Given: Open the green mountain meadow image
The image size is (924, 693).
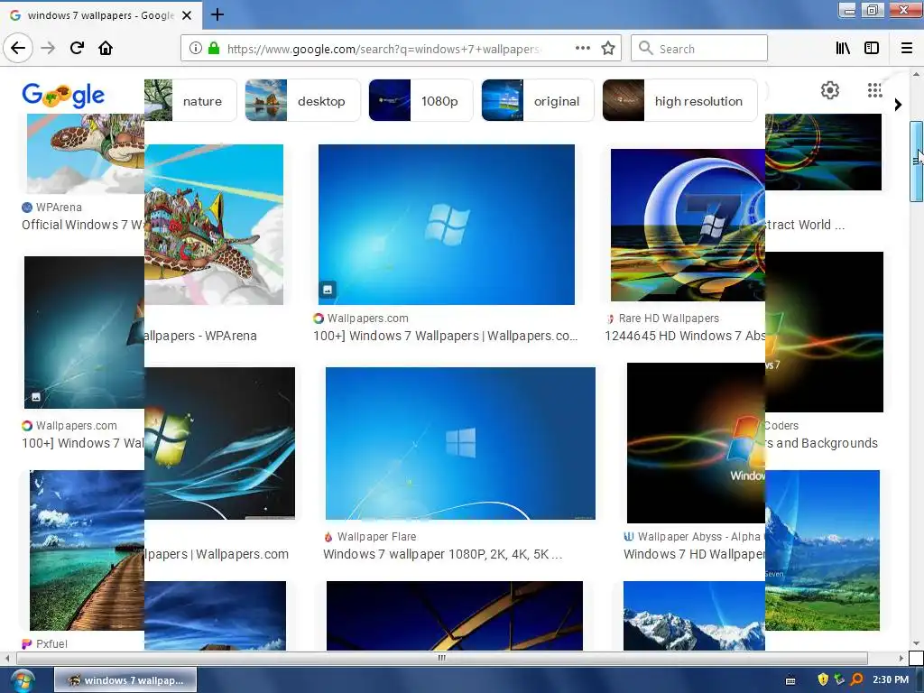Looking at the screenshot, I should tap(823, 550).
